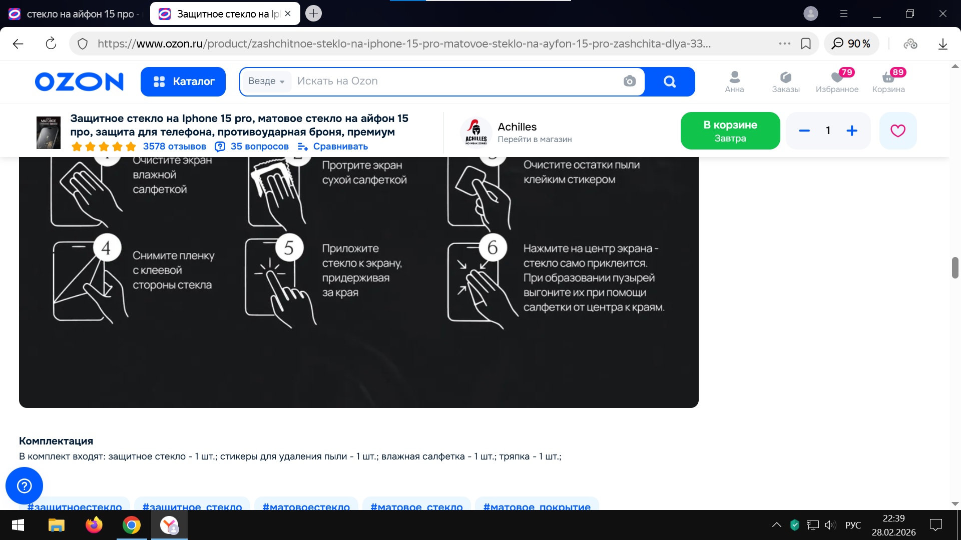Expand the Везде search scope dropdown
Viewport: 961px width, 540px height.
click(266, 81)
